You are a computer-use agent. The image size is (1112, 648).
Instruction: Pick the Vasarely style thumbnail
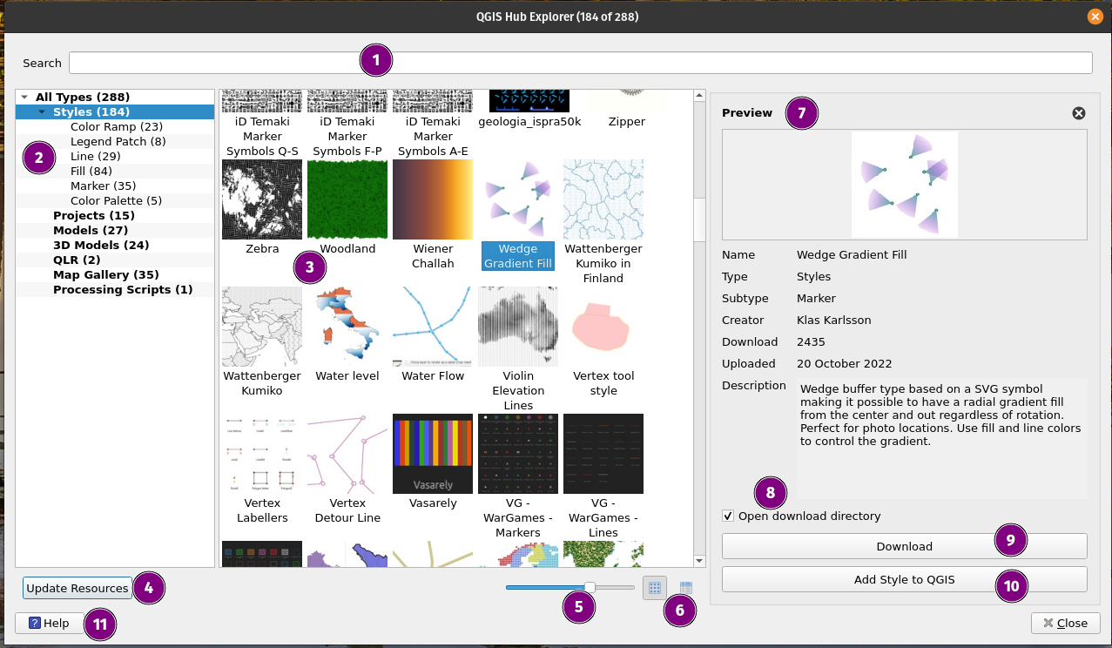tap(433, 454)
